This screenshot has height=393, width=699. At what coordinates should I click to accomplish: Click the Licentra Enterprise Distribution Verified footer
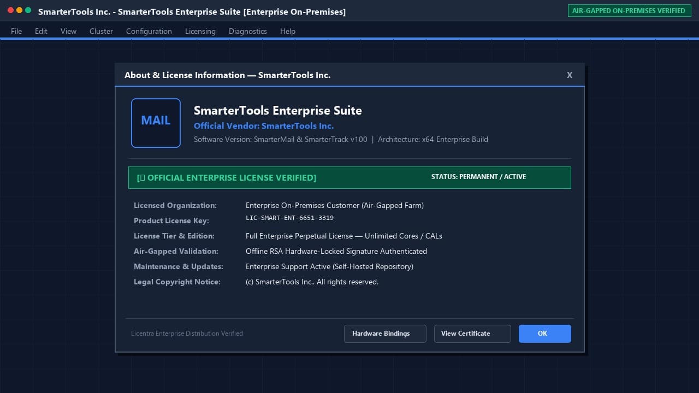click(x=187, y=334)
